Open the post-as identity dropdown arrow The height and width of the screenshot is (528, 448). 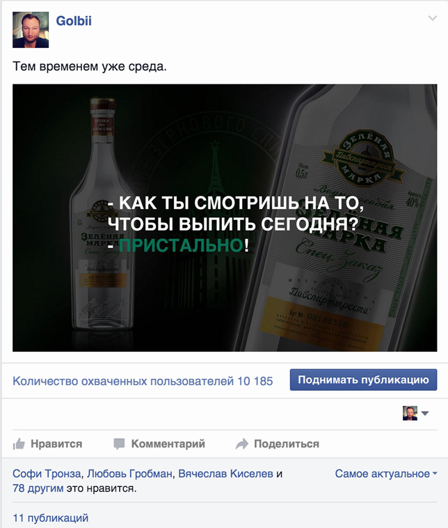425,414
